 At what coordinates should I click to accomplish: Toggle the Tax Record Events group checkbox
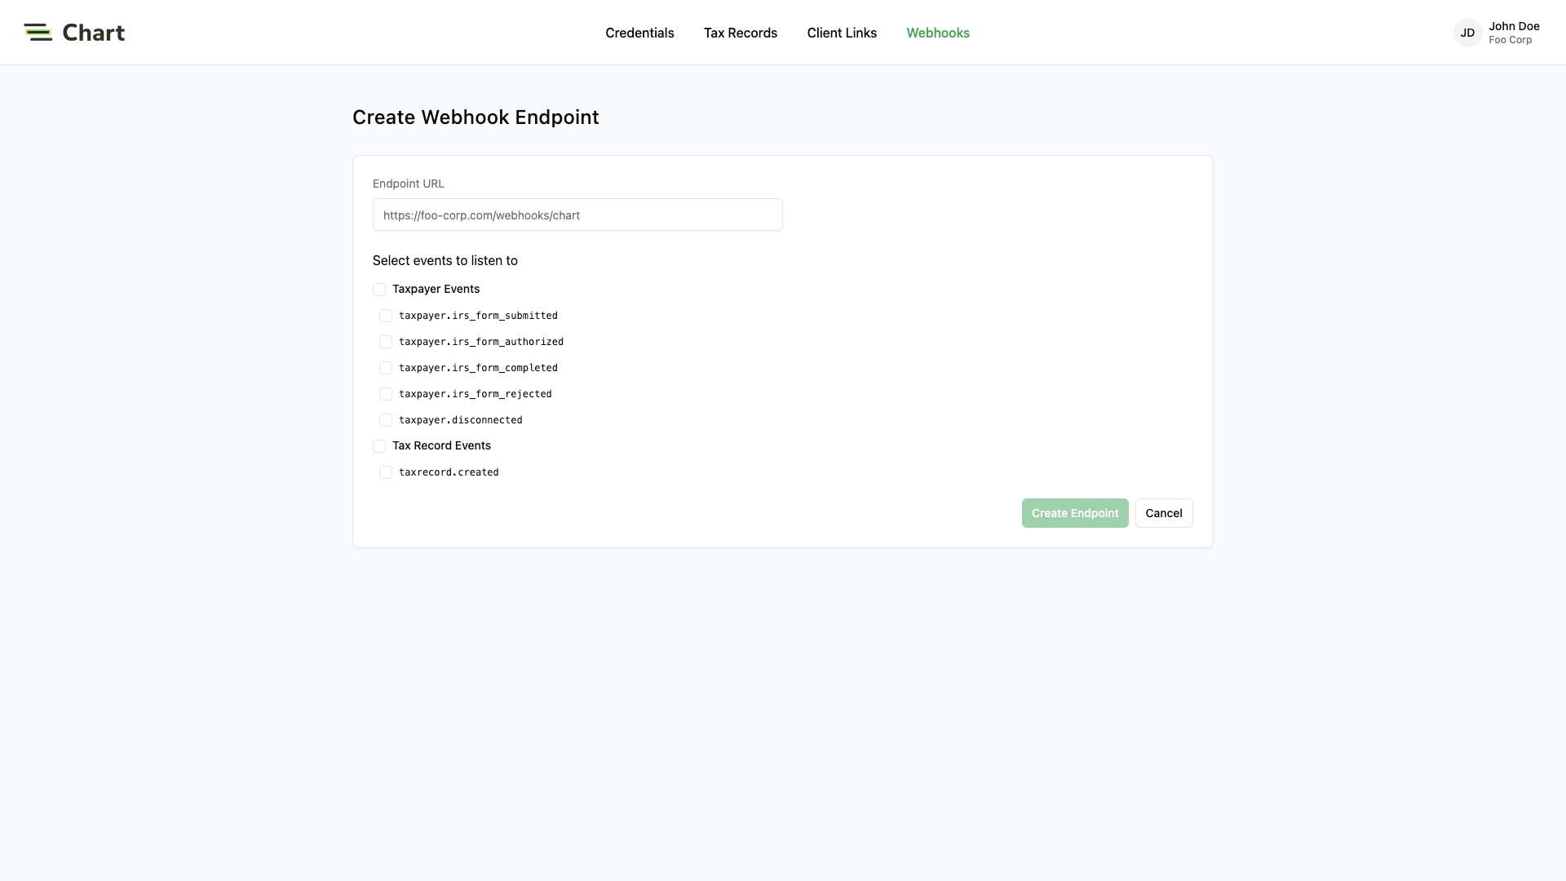(x=379, y=446)
